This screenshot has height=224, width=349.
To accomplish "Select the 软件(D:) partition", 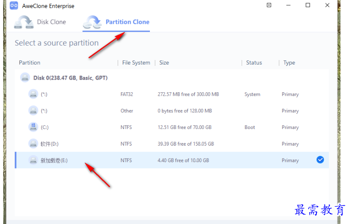I will 172,144.
